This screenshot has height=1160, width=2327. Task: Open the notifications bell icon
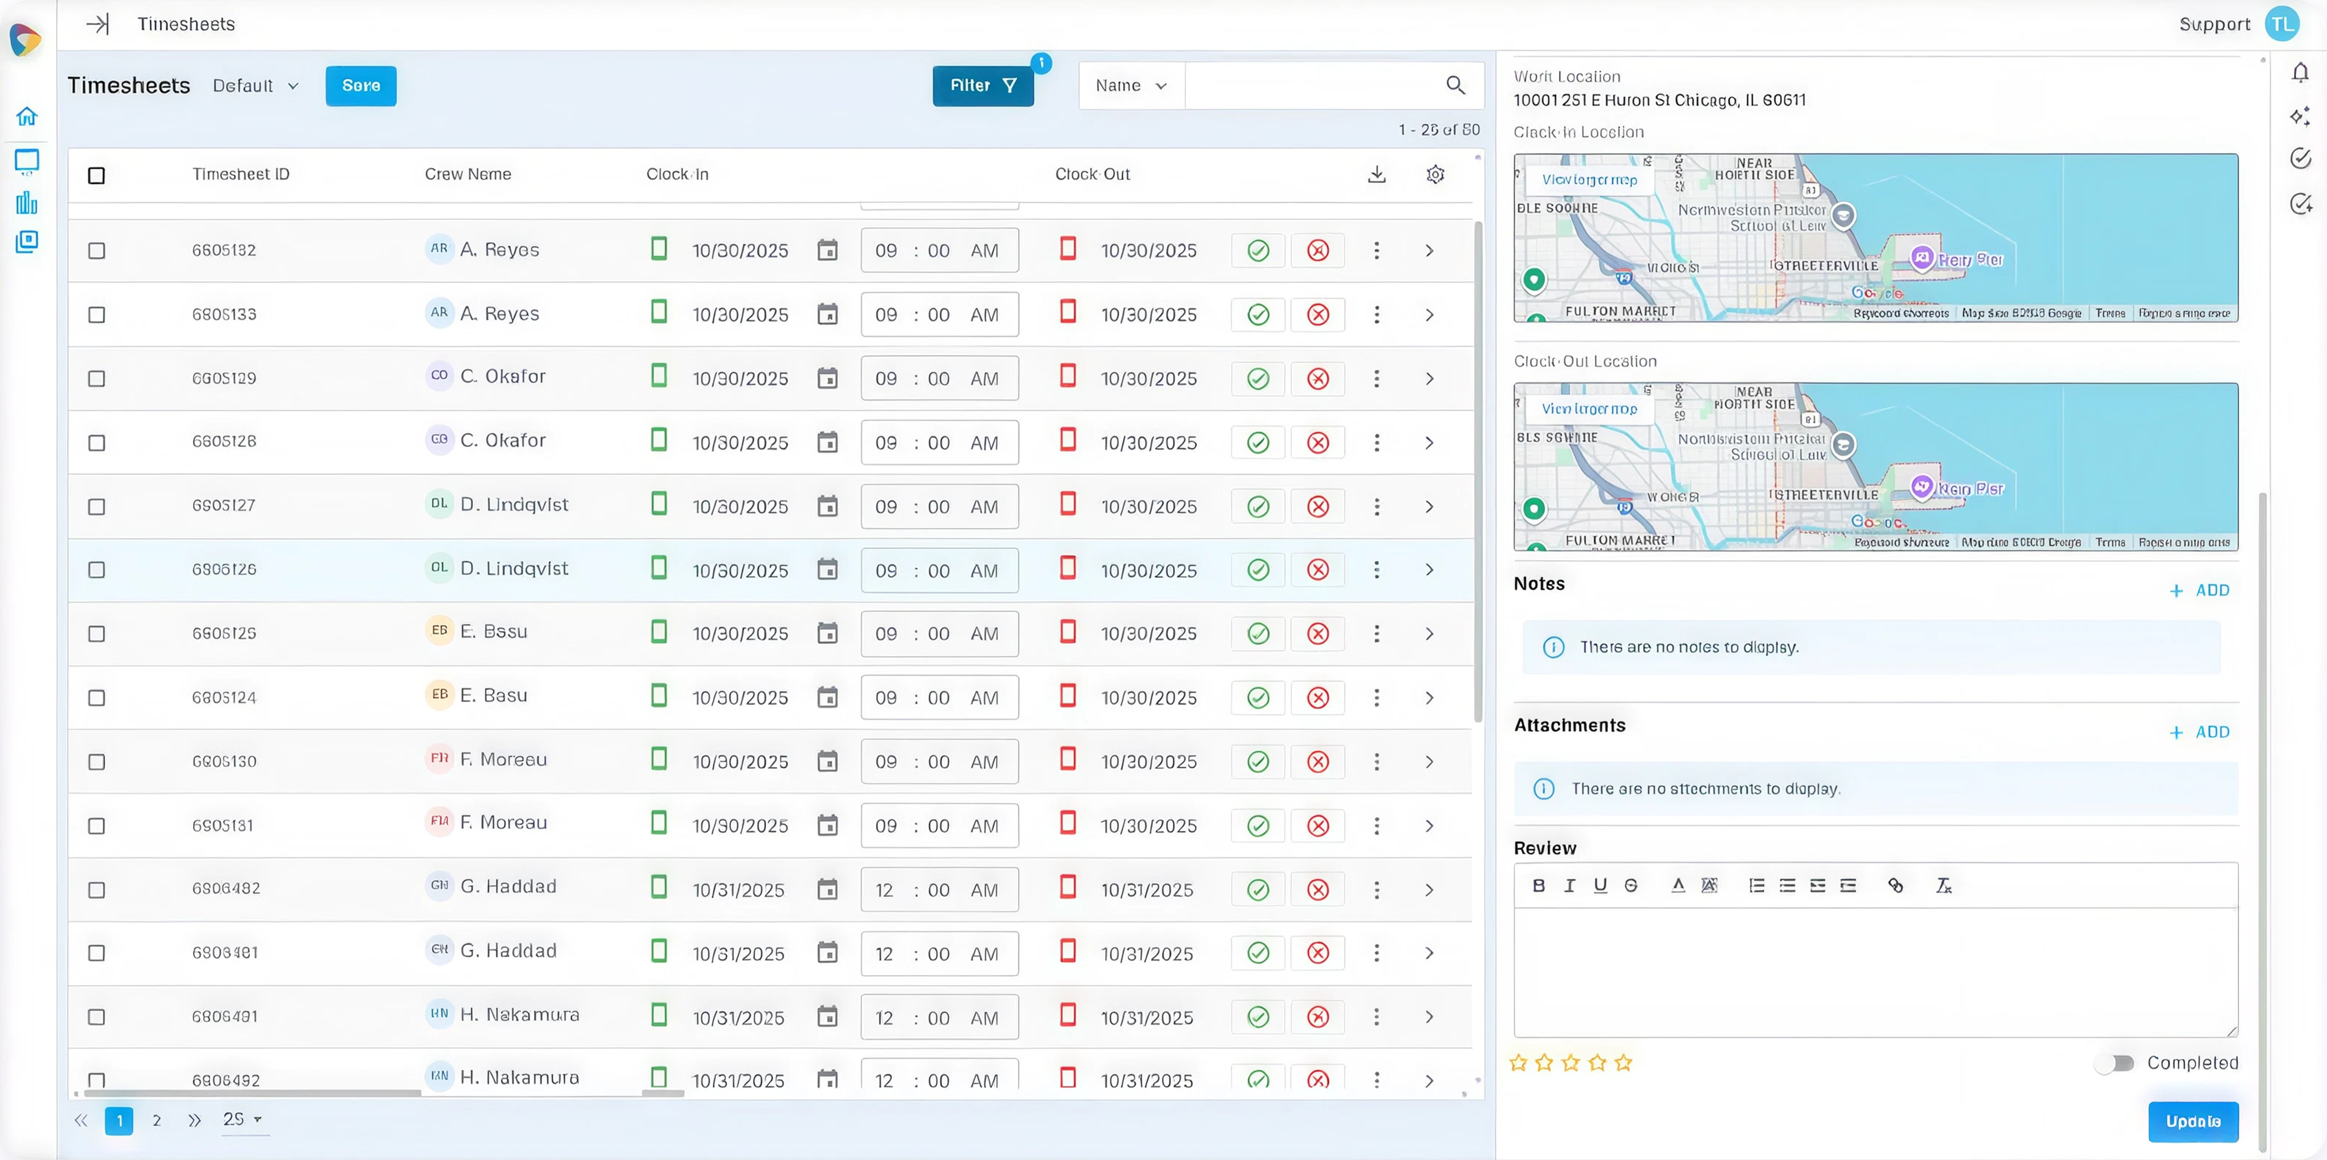point(2300,72)
